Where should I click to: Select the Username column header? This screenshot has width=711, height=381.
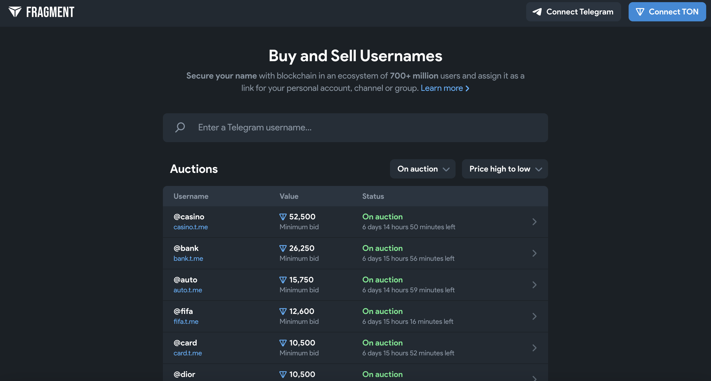pos(191,196)
